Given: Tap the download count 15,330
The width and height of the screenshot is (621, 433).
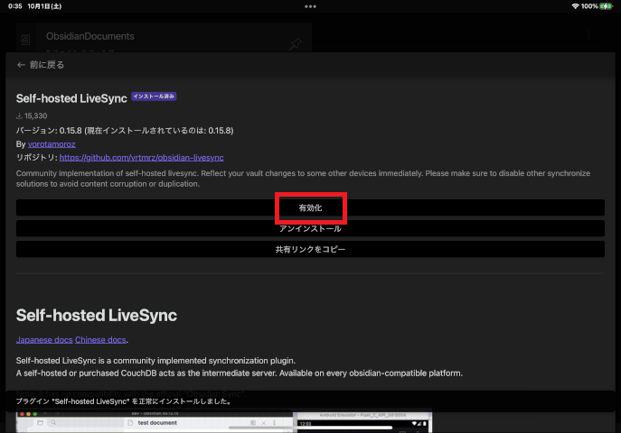Looking at the screenshot, I should click(x=32, y=115).
